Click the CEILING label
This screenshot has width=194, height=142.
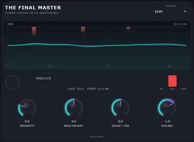[167, 126]
